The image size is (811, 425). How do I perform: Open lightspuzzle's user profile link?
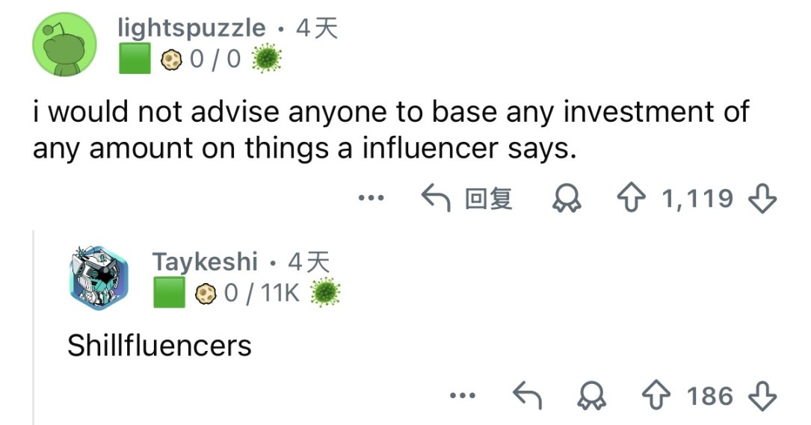[191, 28]
